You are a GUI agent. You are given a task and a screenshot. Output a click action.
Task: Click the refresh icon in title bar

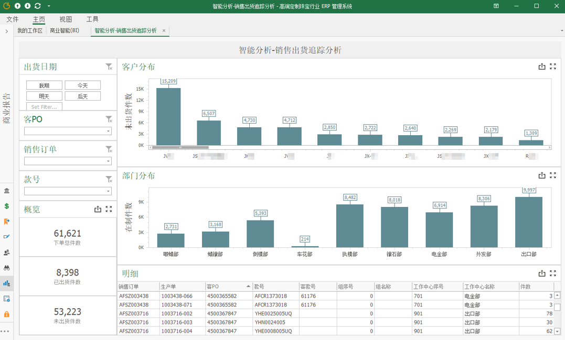click(37, 6)
